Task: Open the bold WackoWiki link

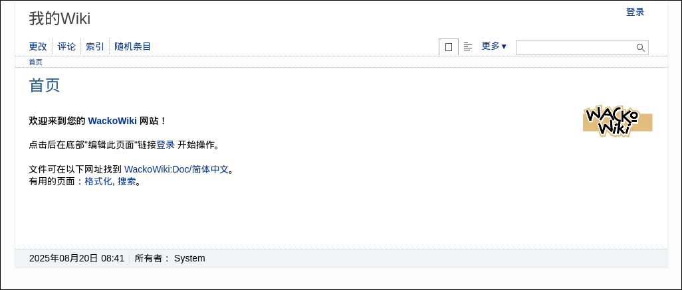Action: [112, 121]
